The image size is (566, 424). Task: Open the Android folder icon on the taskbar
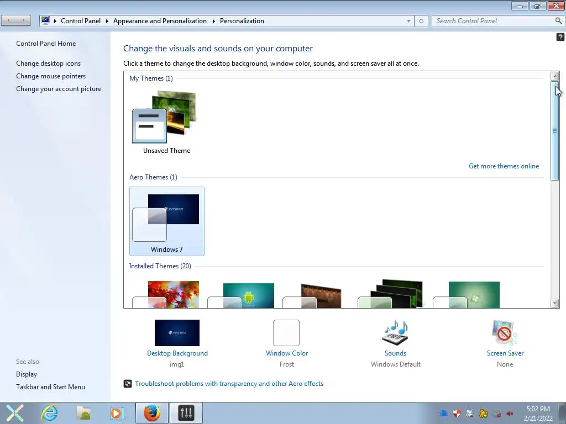(x=83, y=413)
